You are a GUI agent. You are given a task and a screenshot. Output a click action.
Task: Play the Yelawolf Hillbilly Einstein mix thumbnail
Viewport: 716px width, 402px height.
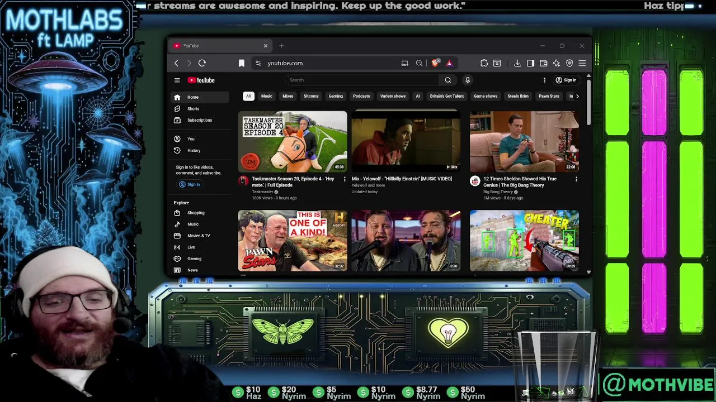(406, 141)
